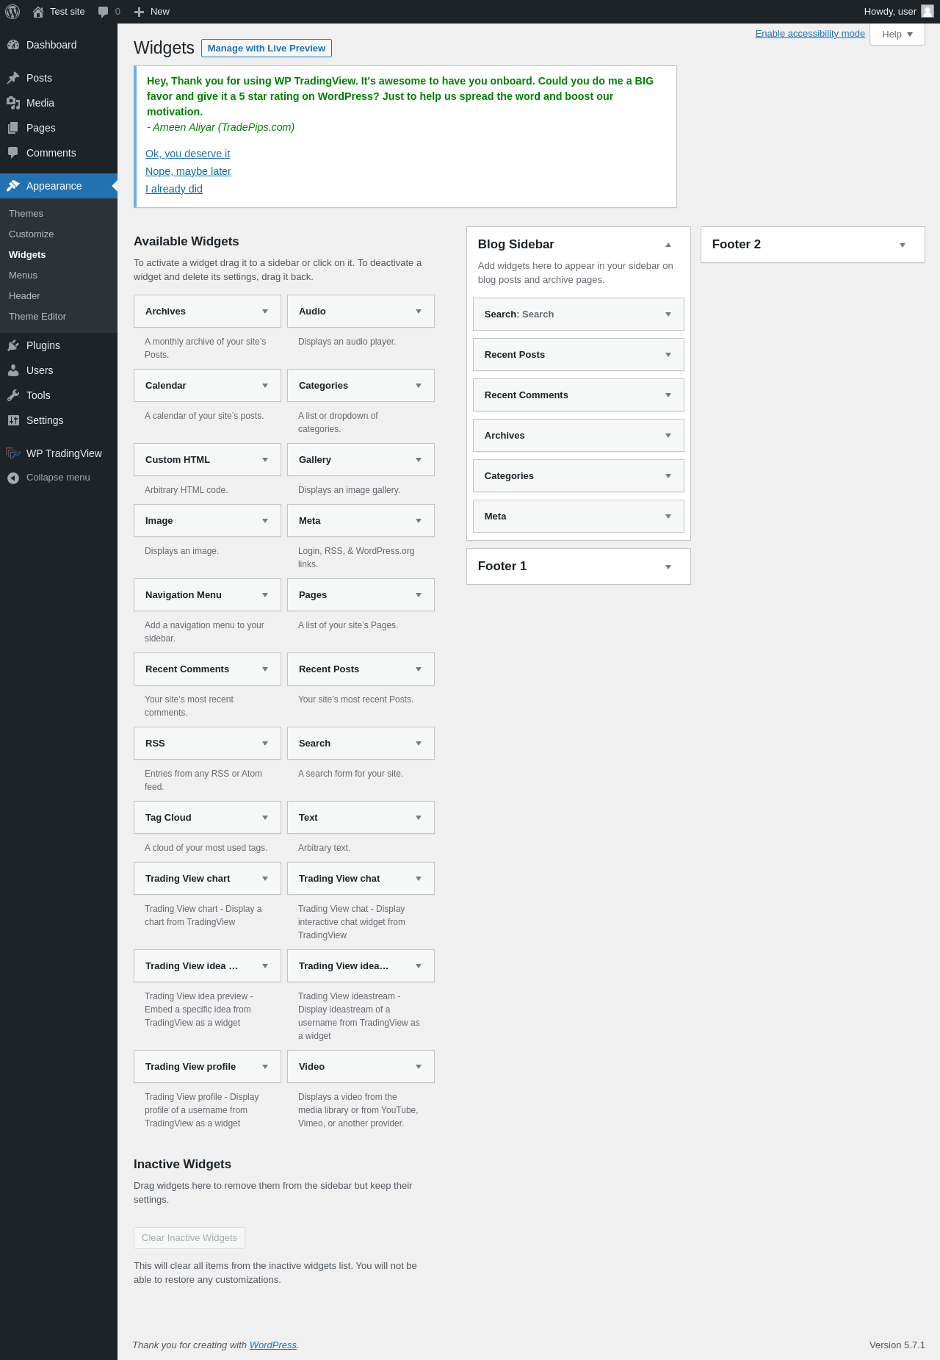This screenshot has width=940, height=1360.
Task: Expand the available Trading View chart widget arrow
Action: pos(265,879)
